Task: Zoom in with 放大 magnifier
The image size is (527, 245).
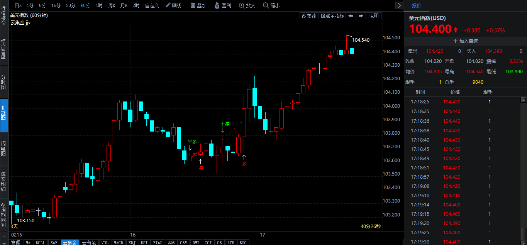Action: click(247, 5)
